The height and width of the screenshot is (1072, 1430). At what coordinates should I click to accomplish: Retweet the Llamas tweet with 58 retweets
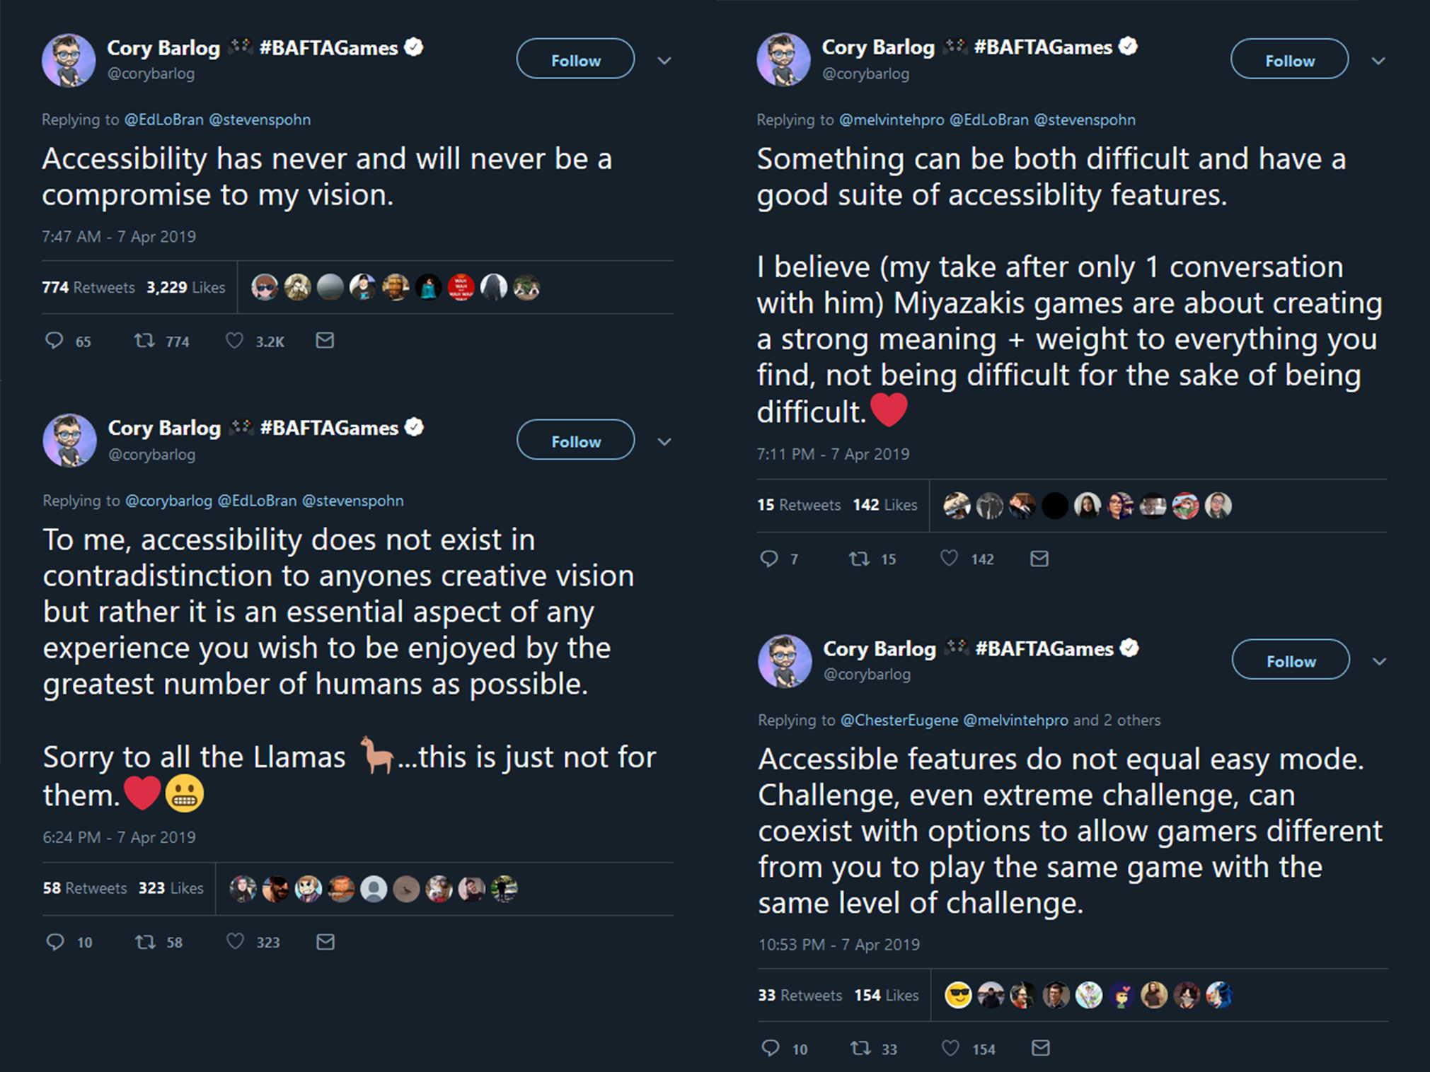coord(146,942)
